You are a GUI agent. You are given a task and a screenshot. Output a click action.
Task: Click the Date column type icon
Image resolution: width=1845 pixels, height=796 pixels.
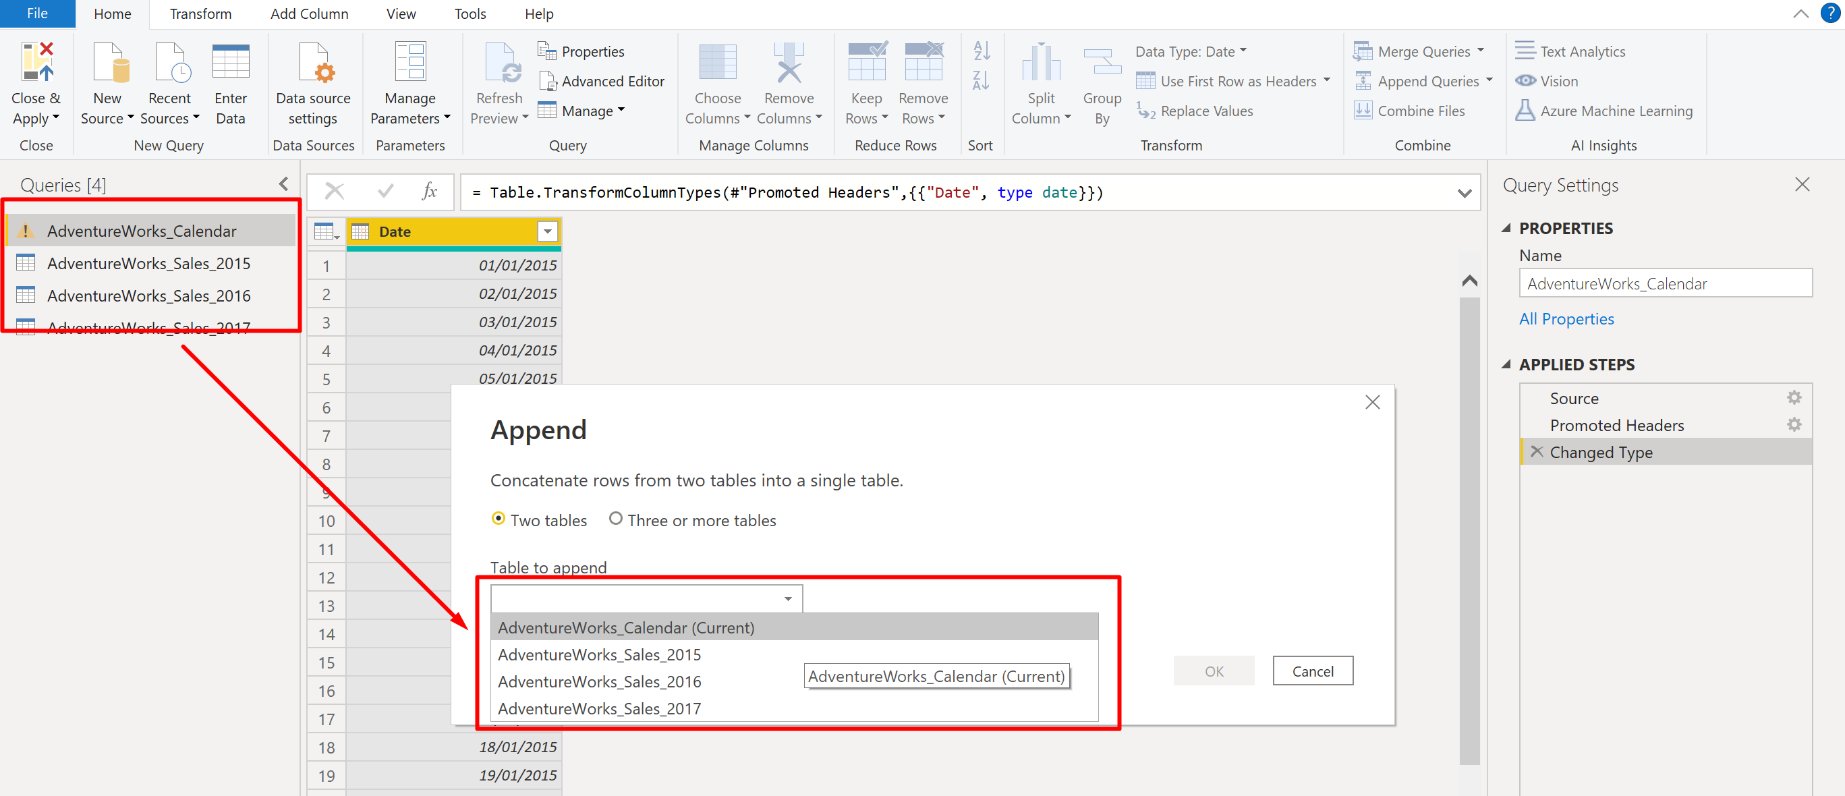click(x=360, y=231)
